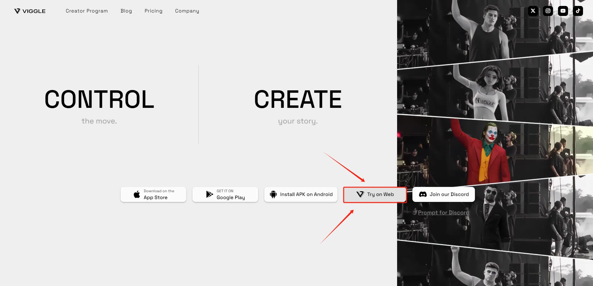Click the 'the move.' subtitle text
This screenshot has width=593, height=286.
[x=99, y=121]
